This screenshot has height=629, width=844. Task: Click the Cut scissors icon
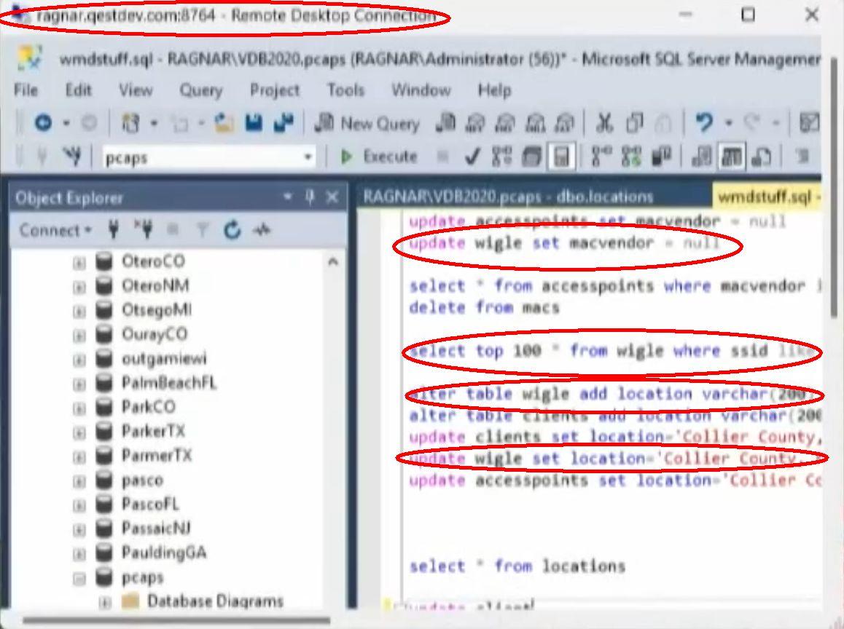603,124
